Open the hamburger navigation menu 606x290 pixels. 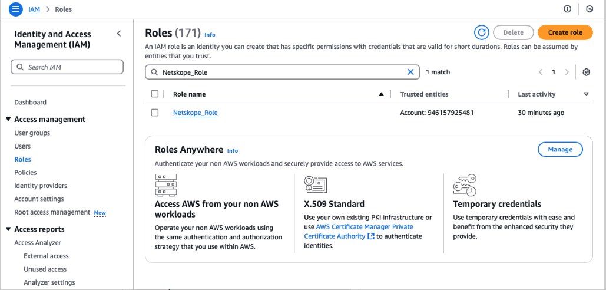coord(15,9)
